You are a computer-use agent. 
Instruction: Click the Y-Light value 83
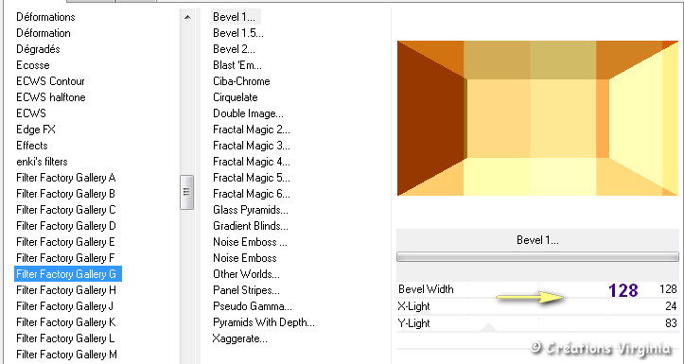[x=671, y=323]
